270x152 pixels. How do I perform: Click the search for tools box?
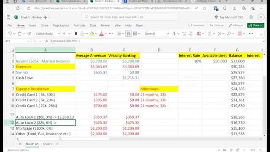(x=130, y=17)
